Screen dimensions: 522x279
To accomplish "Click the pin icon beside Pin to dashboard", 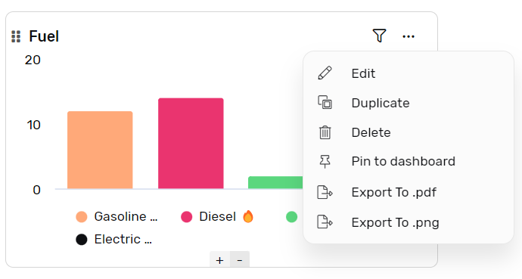I will (x=325, y=162).
